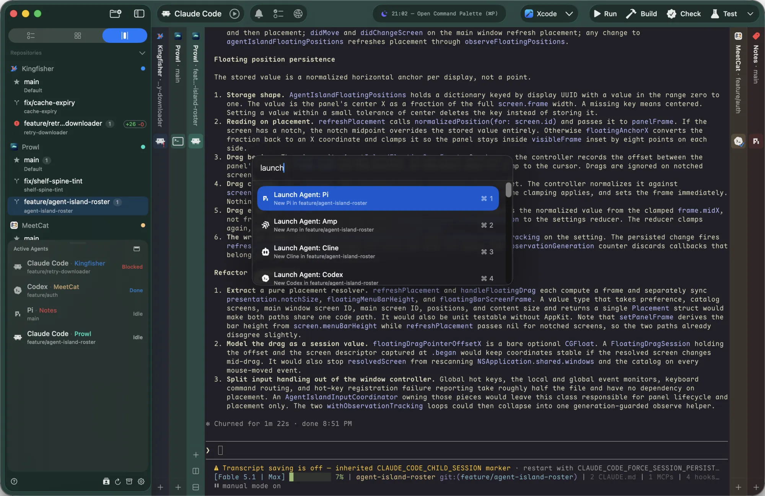Toggle the left sidebar panel
765x496 pixels.
tap(139, 14)
